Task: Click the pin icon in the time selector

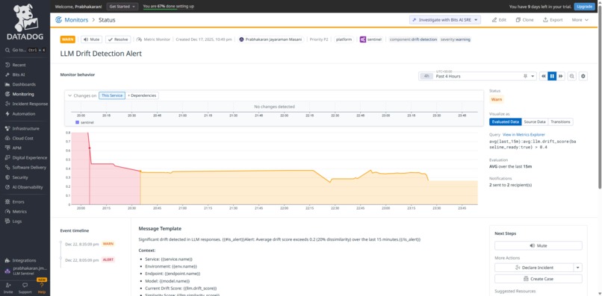Action: coord(525,76)
